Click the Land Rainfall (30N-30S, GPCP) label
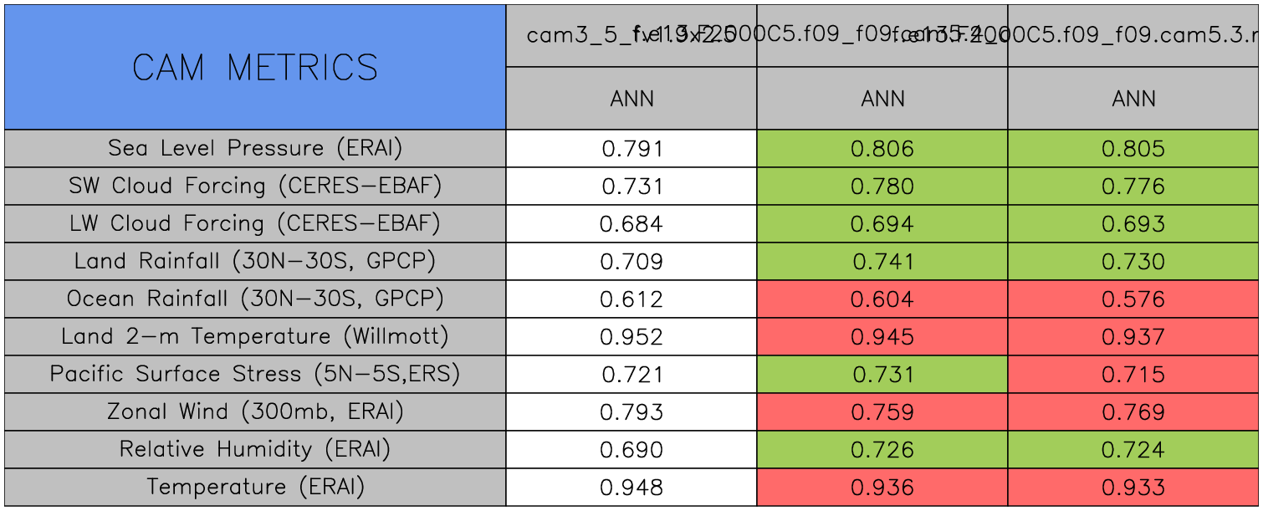This screenshot has width=1263, height=511. point(255,262)
